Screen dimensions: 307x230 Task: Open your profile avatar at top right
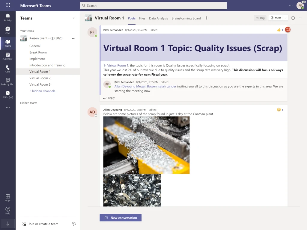[300, 5]
